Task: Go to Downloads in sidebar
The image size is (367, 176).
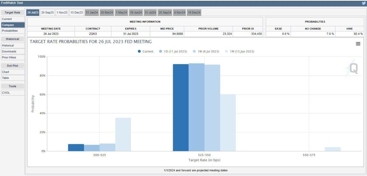Action: [x=9, y=51]
